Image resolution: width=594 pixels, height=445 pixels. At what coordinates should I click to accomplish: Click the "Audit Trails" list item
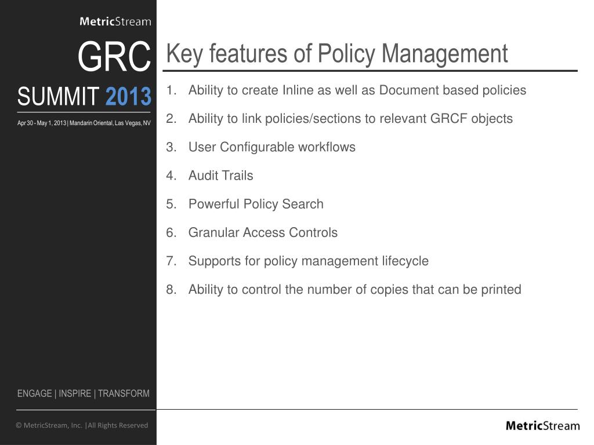click(221, 176)
